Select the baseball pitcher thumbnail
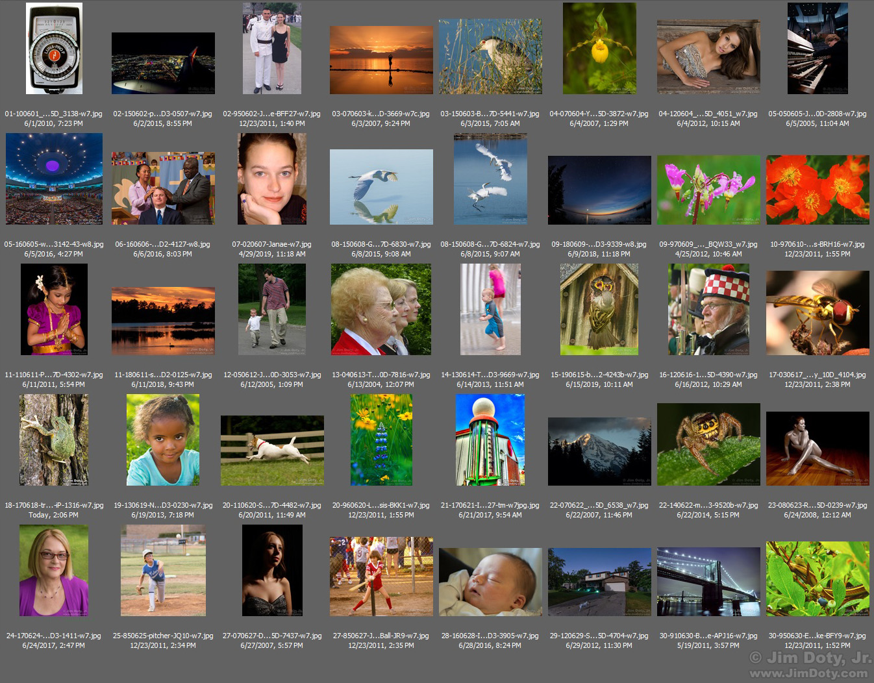Screen dimensions: 874x683 point(163,570)
